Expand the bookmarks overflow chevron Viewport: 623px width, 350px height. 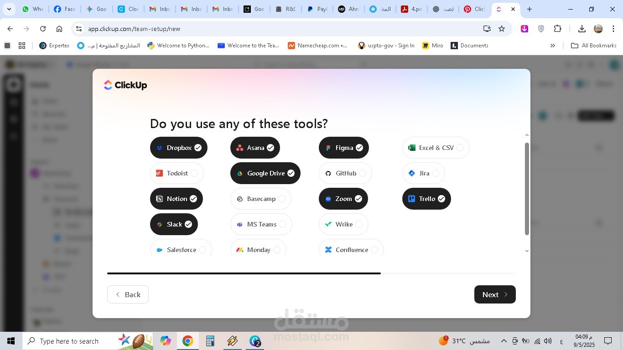click(553, 46)
